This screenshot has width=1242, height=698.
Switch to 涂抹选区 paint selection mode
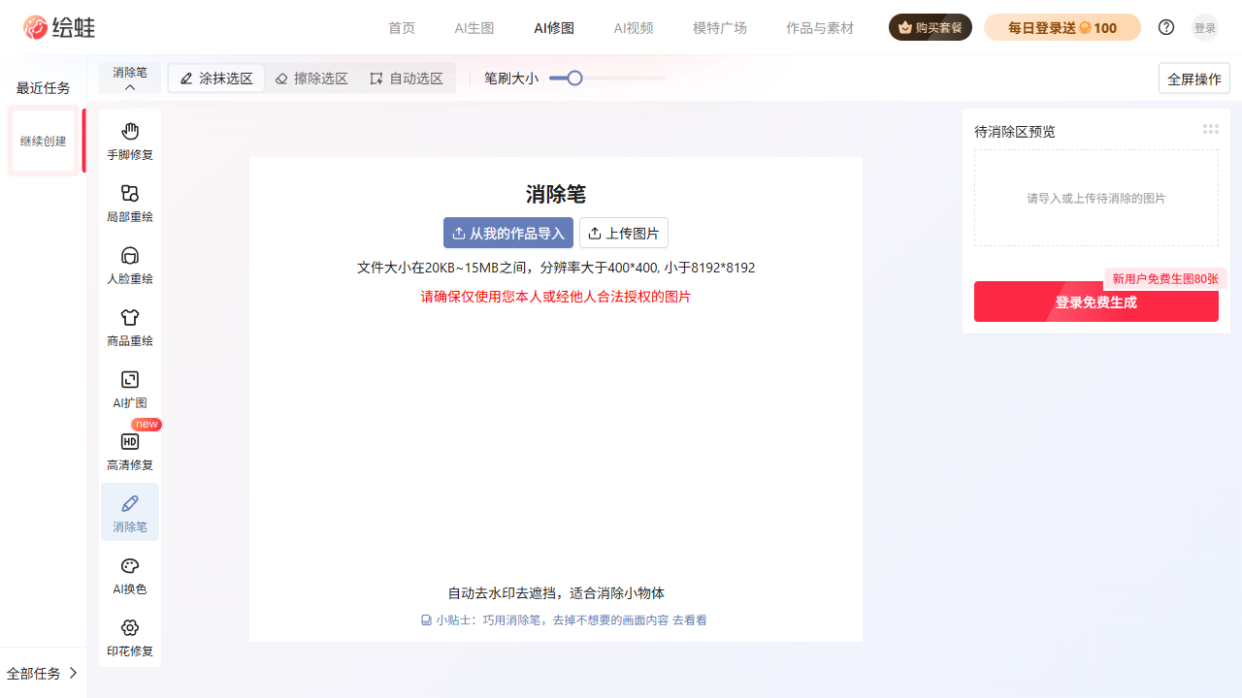coord(216,79)
